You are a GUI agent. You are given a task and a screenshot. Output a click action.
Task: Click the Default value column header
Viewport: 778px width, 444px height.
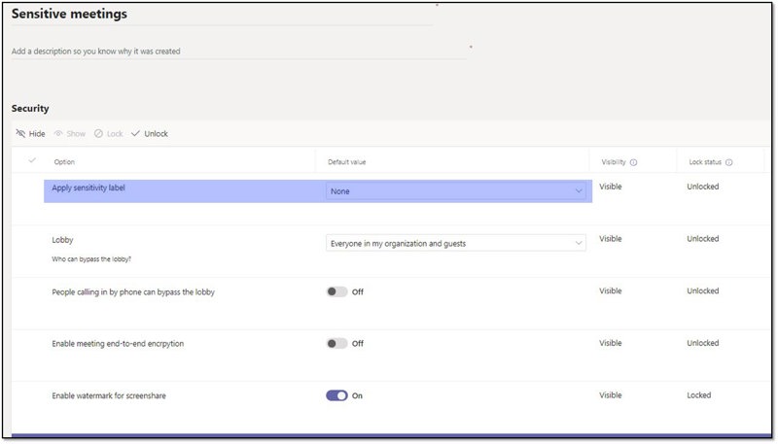[x=347, y=162]
